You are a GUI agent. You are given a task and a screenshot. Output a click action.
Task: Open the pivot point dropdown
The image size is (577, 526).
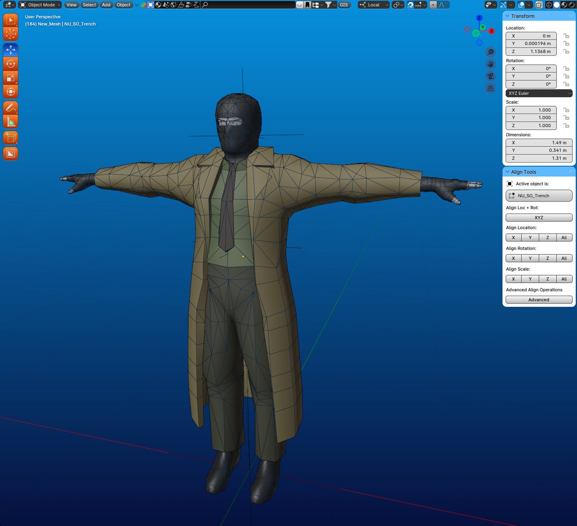[x=398, y=5]
